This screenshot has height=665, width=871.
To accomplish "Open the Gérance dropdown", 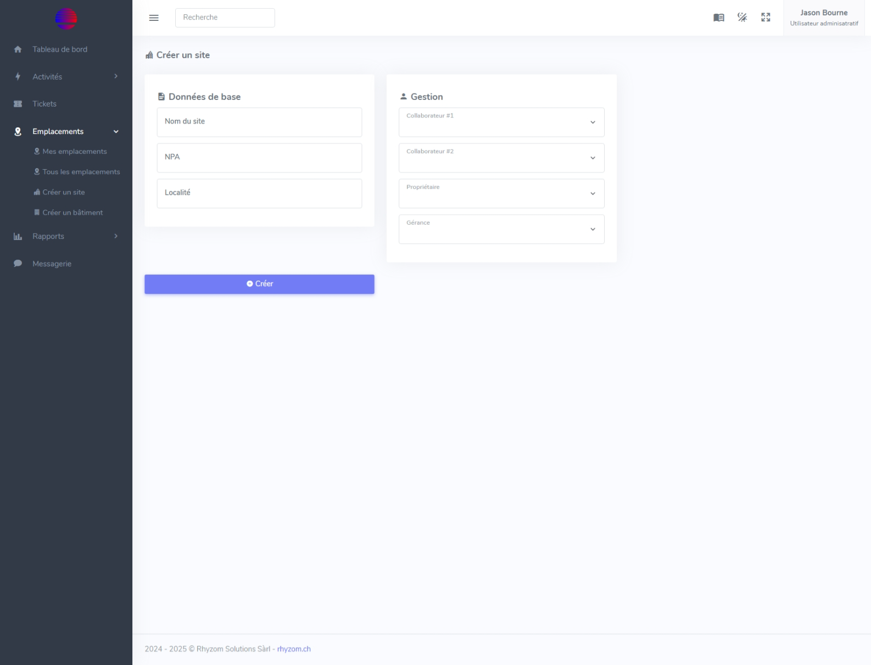I will pos(501,230).
